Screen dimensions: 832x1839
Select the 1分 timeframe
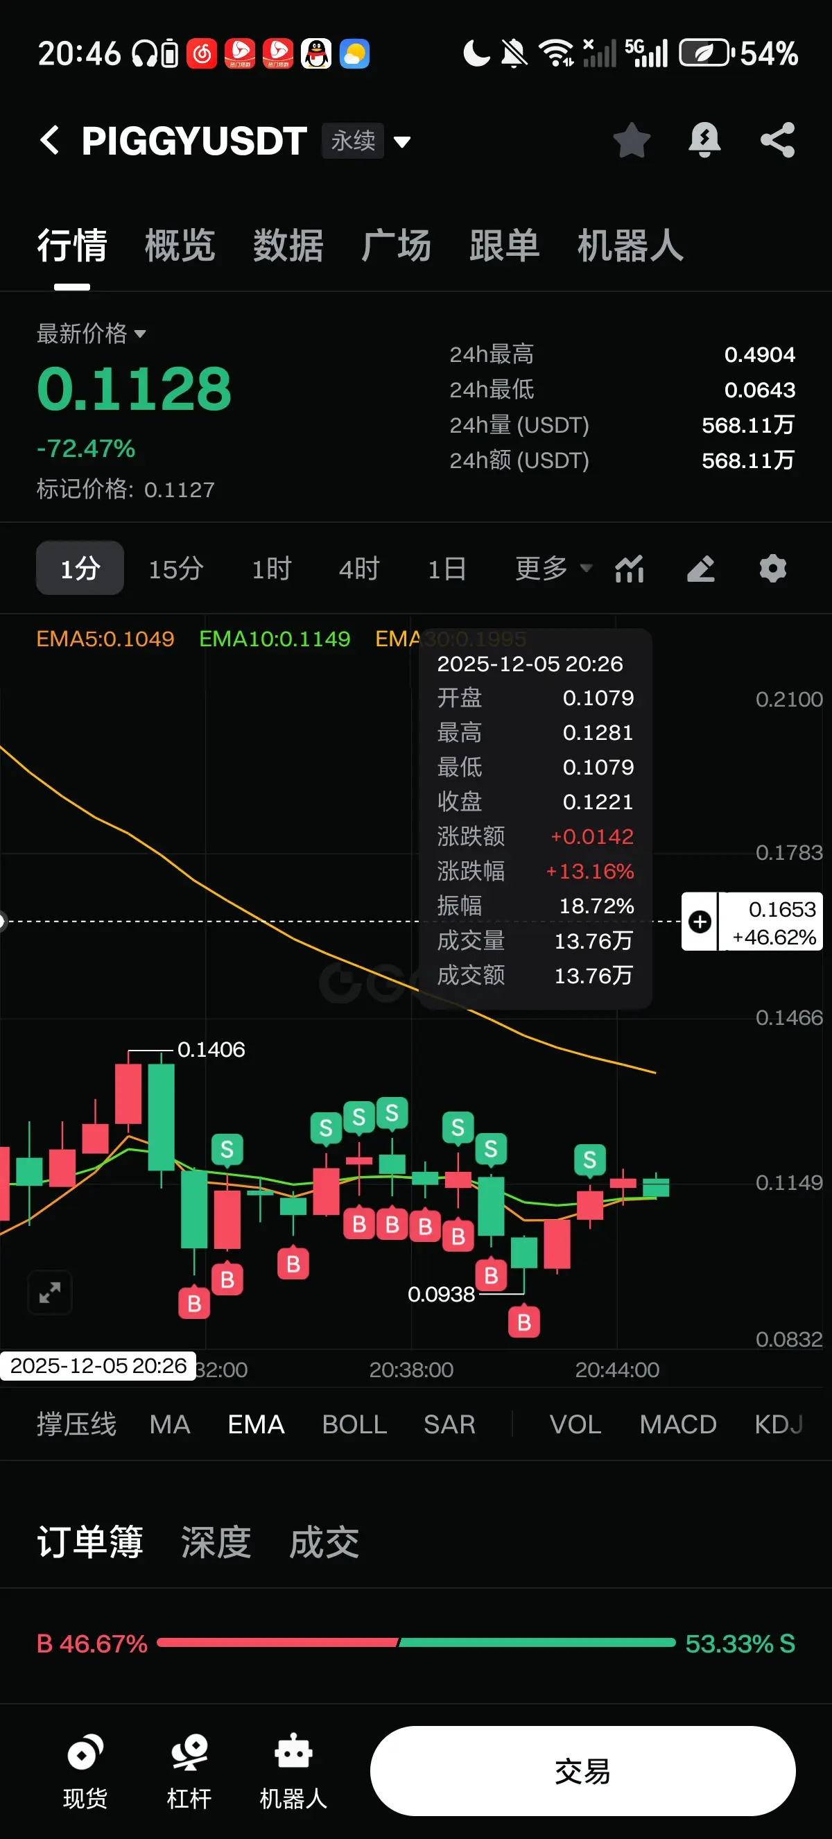(x=80, y=568)
